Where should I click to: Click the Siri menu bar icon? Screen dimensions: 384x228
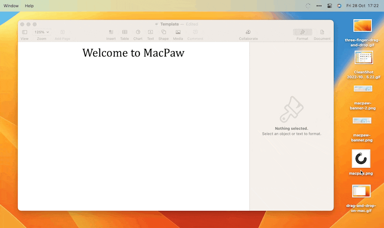pos(339,6)
